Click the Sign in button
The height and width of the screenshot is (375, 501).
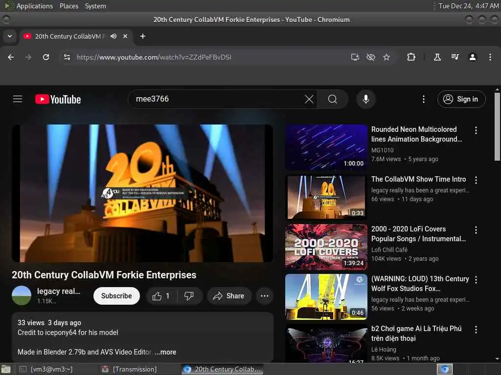461,99
